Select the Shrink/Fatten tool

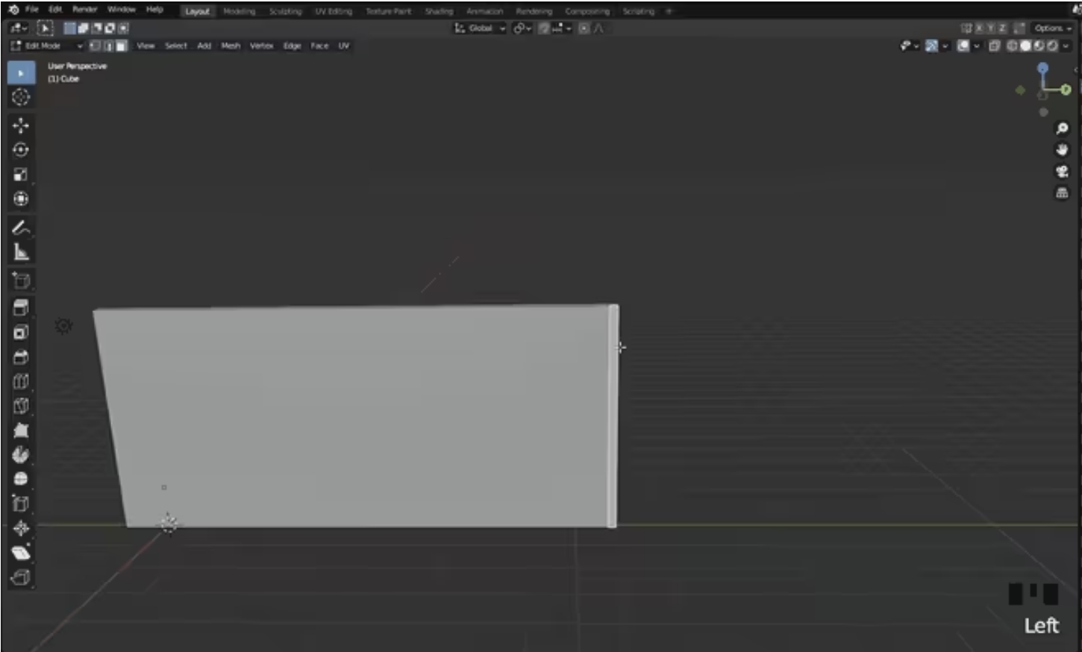tap(21, 528)
